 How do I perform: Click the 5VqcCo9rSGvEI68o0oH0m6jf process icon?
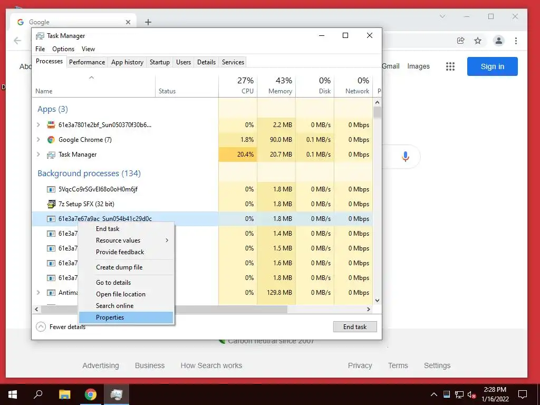pyautogui.click(x=51, y=189)
